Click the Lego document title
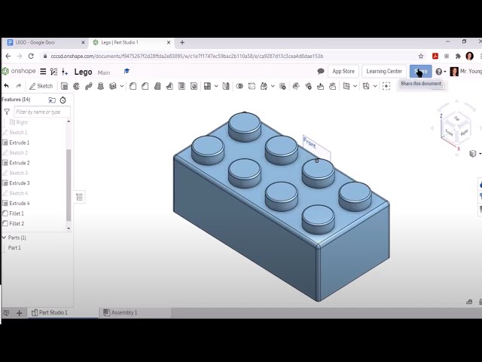 [x=83, y=72]
